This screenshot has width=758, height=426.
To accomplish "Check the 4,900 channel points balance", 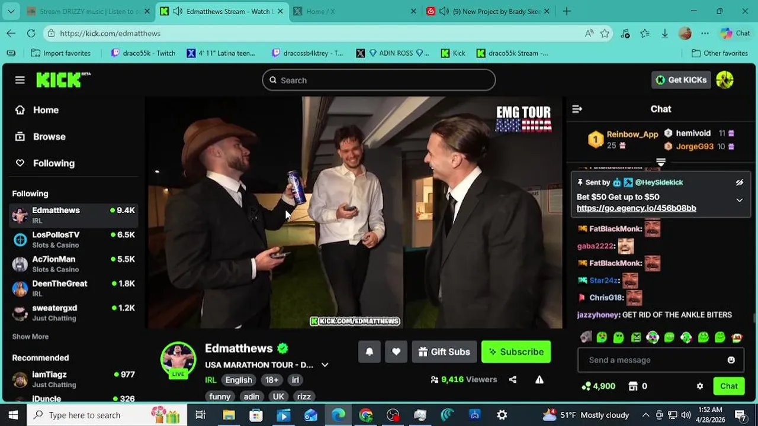I will [599, 386].
